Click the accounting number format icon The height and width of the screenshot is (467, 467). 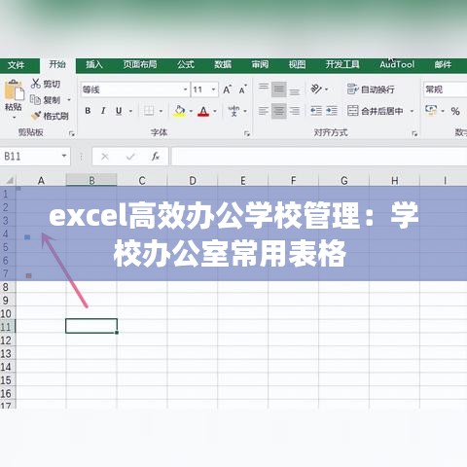coord(431,111)
